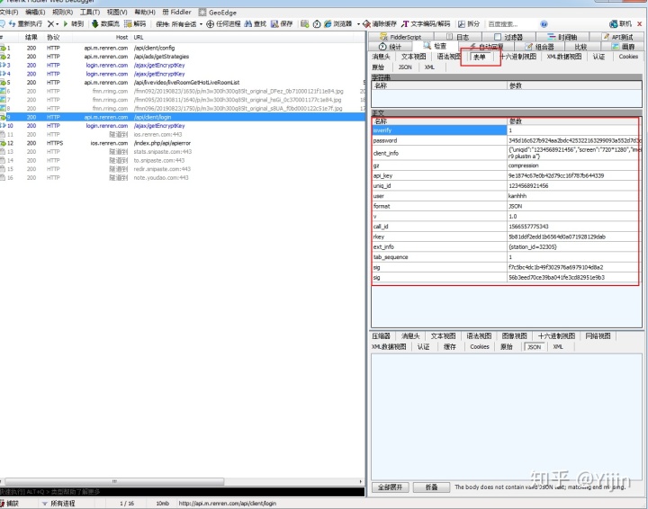Select the response 缓存 (Caching) tab

pyautogui.click(x=450, y=347)
